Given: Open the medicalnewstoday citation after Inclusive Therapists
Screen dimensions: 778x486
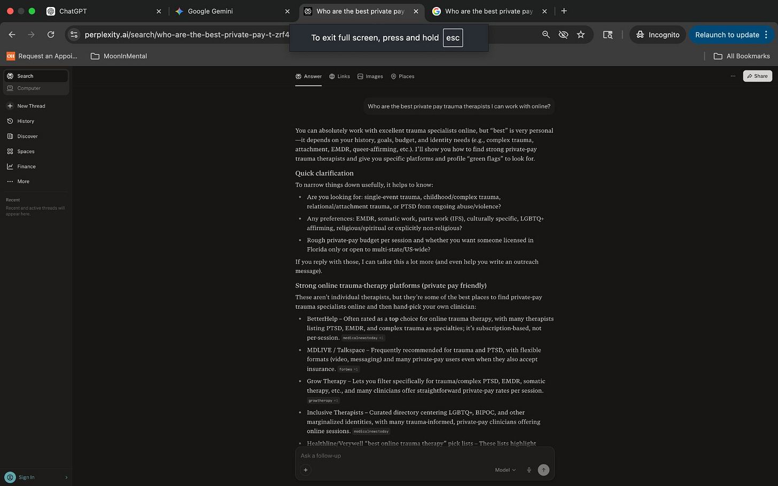Looking at the screenshot, I should click(371, 432).
